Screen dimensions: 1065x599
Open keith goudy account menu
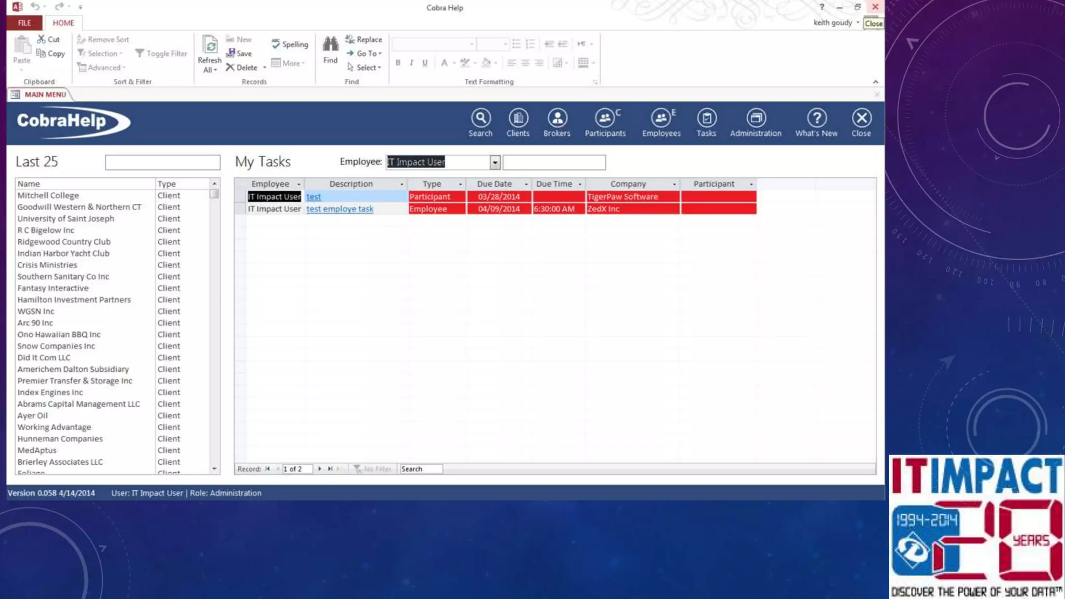coord(836,23)
